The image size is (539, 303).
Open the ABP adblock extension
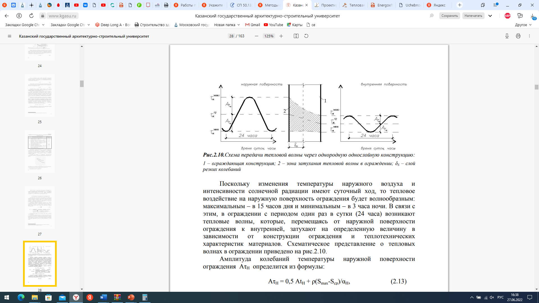click(x=508, y=16)
